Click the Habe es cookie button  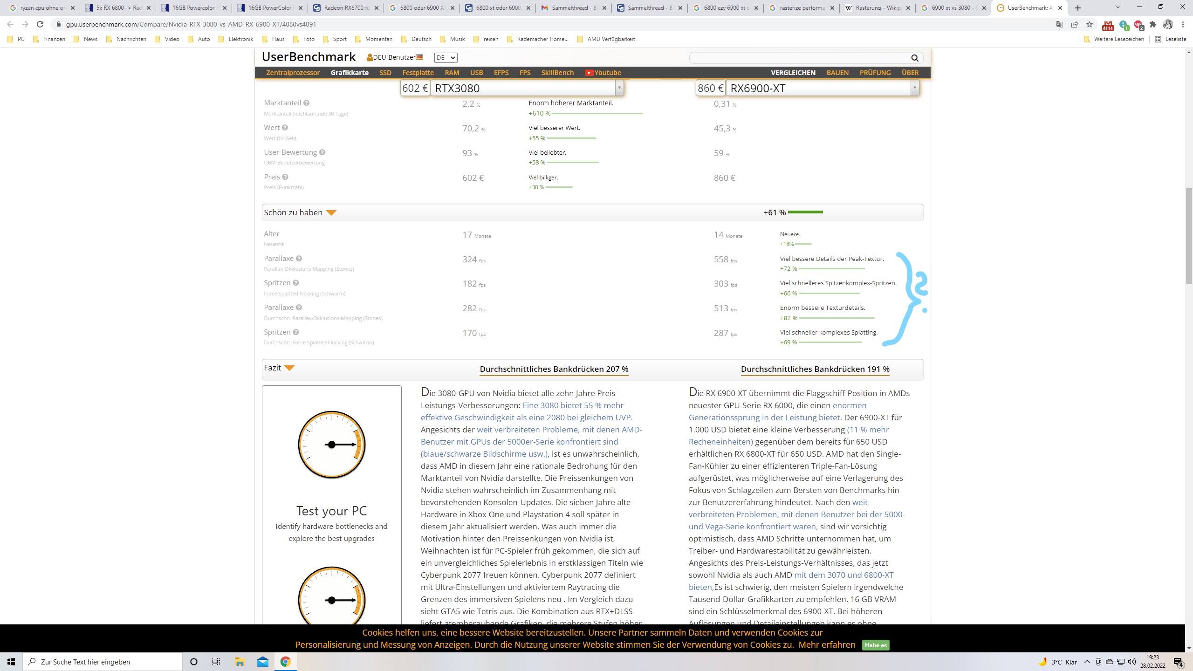pyautogui.click(x=876, y=645)
